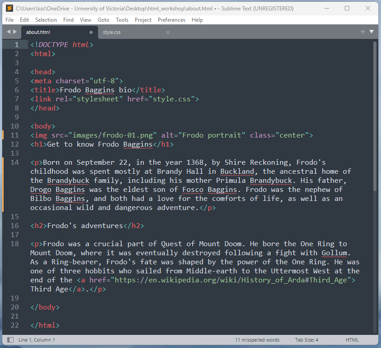This screenshot has width=381, height=348.
Task: Open the Edit menu
Action: click(24, 20)
